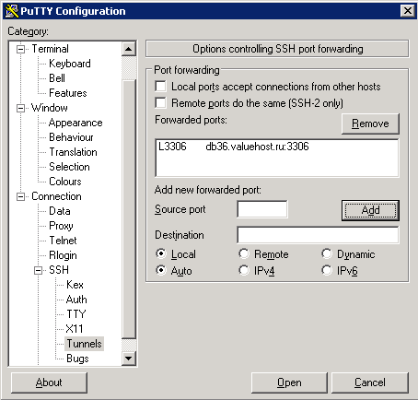Click the Source port input field
This screenshot has height=400, width=418.
pyautogui.click(x=262, y=209)
